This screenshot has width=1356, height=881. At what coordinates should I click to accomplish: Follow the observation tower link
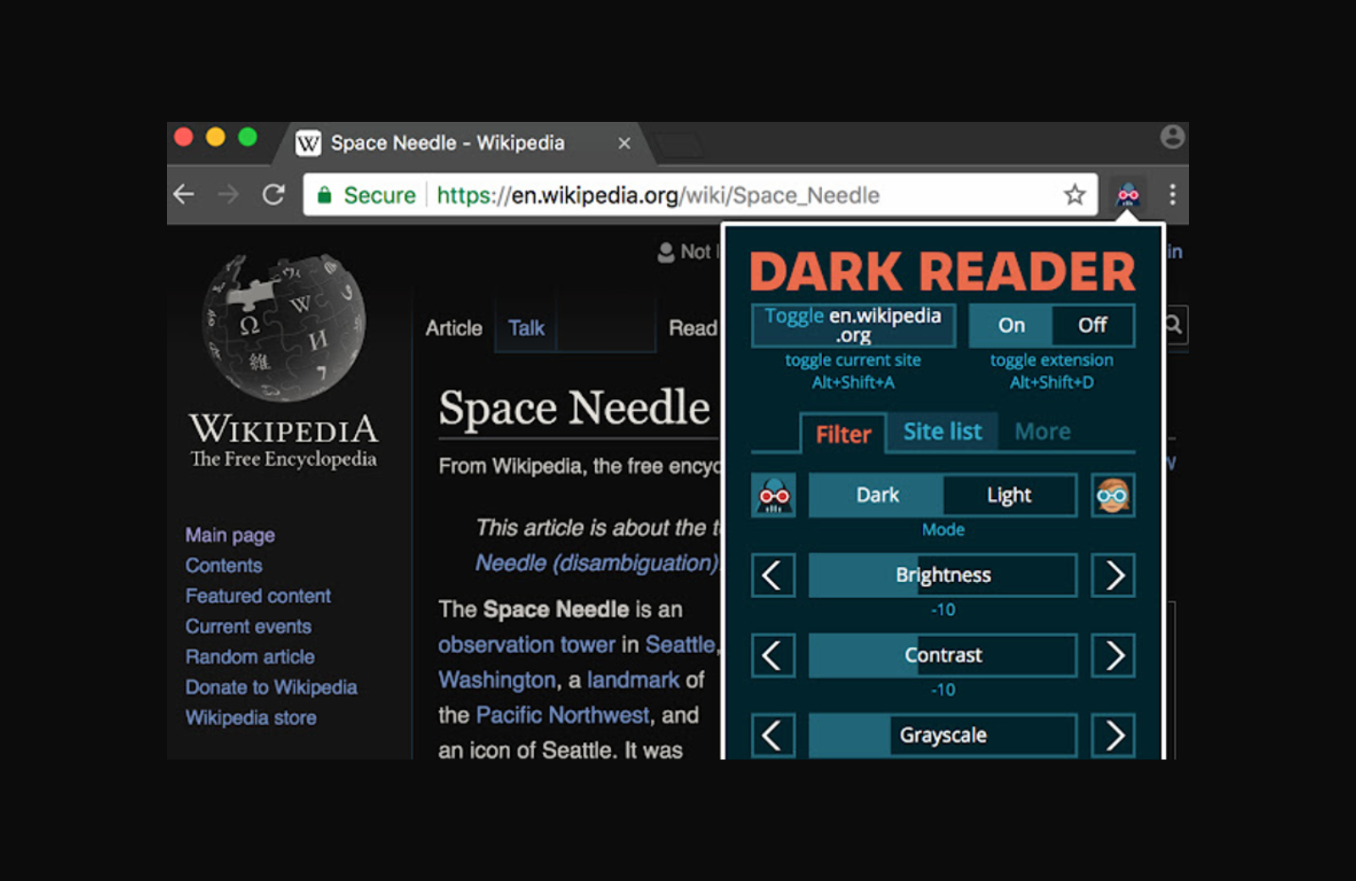(x=527, y=645)
